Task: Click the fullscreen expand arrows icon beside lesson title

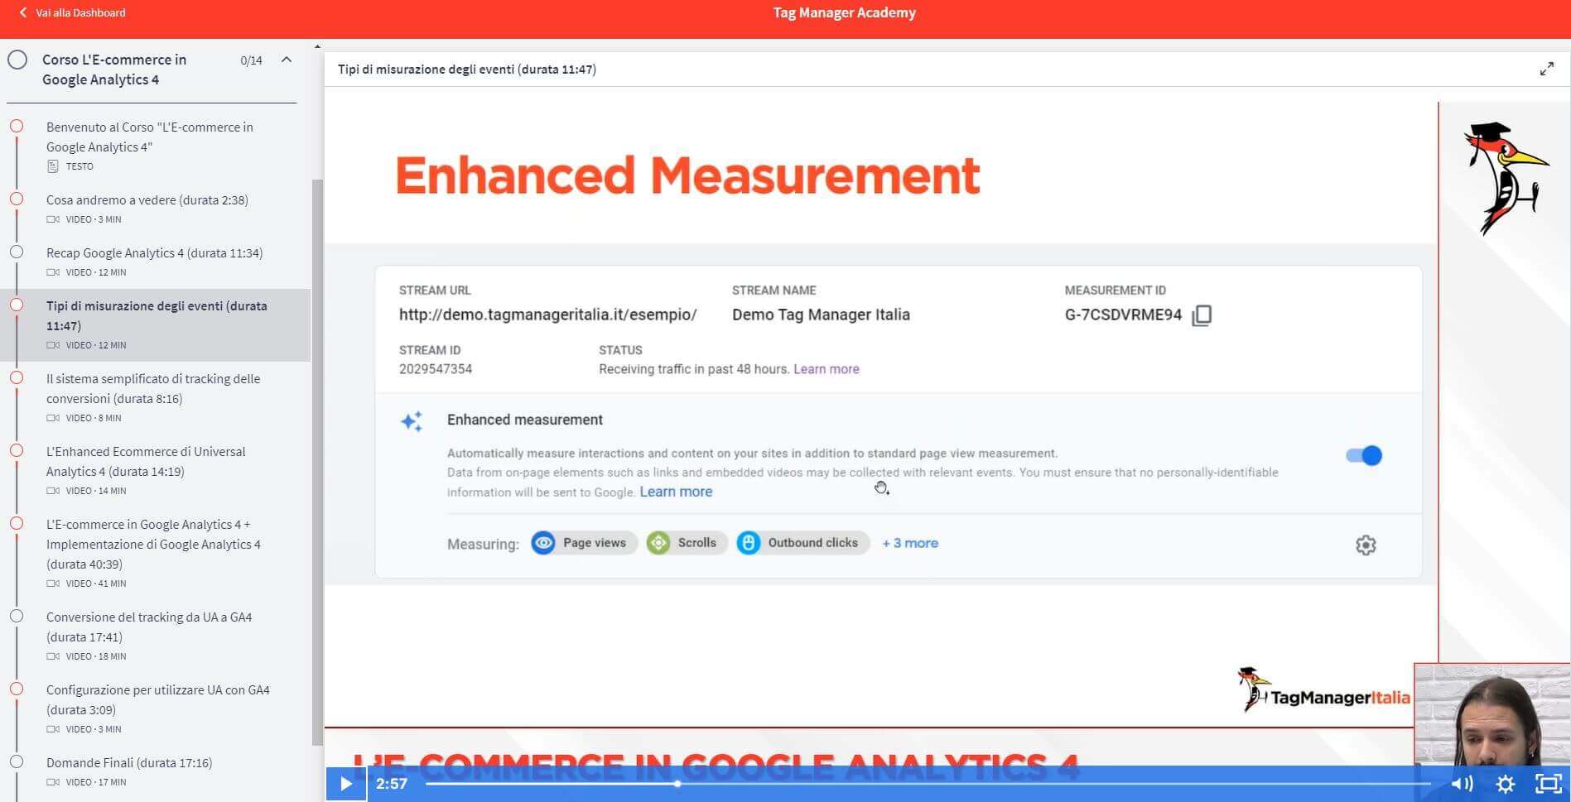Action: [1546, 70]
